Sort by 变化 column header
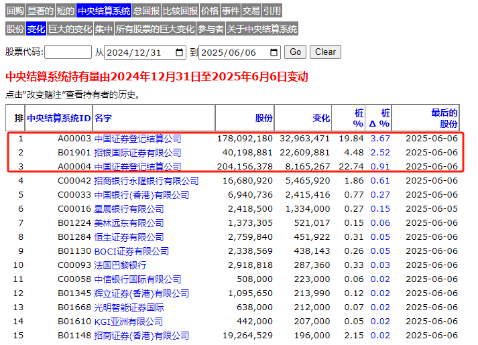 pos(321,118)
